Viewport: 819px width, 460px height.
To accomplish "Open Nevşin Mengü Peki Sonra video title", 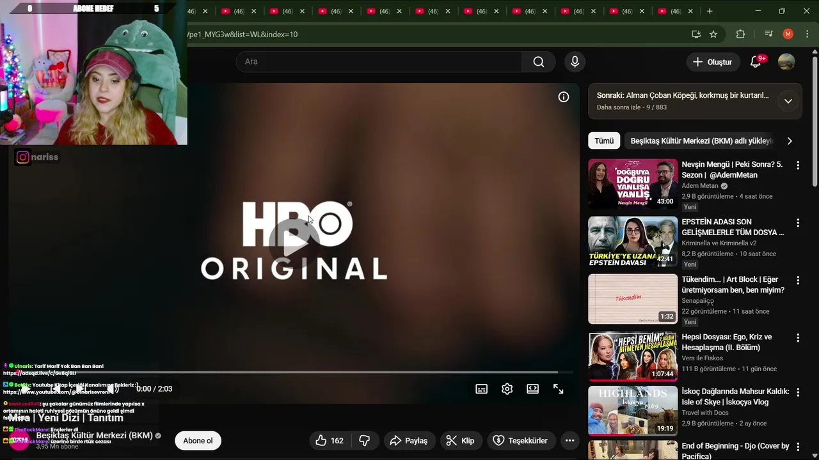I will click(x=732, y=169).
